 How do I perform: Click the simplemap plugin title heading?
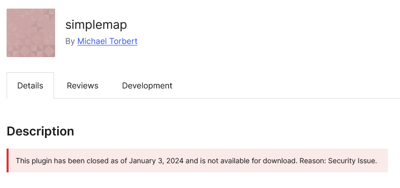pos(96,25)
